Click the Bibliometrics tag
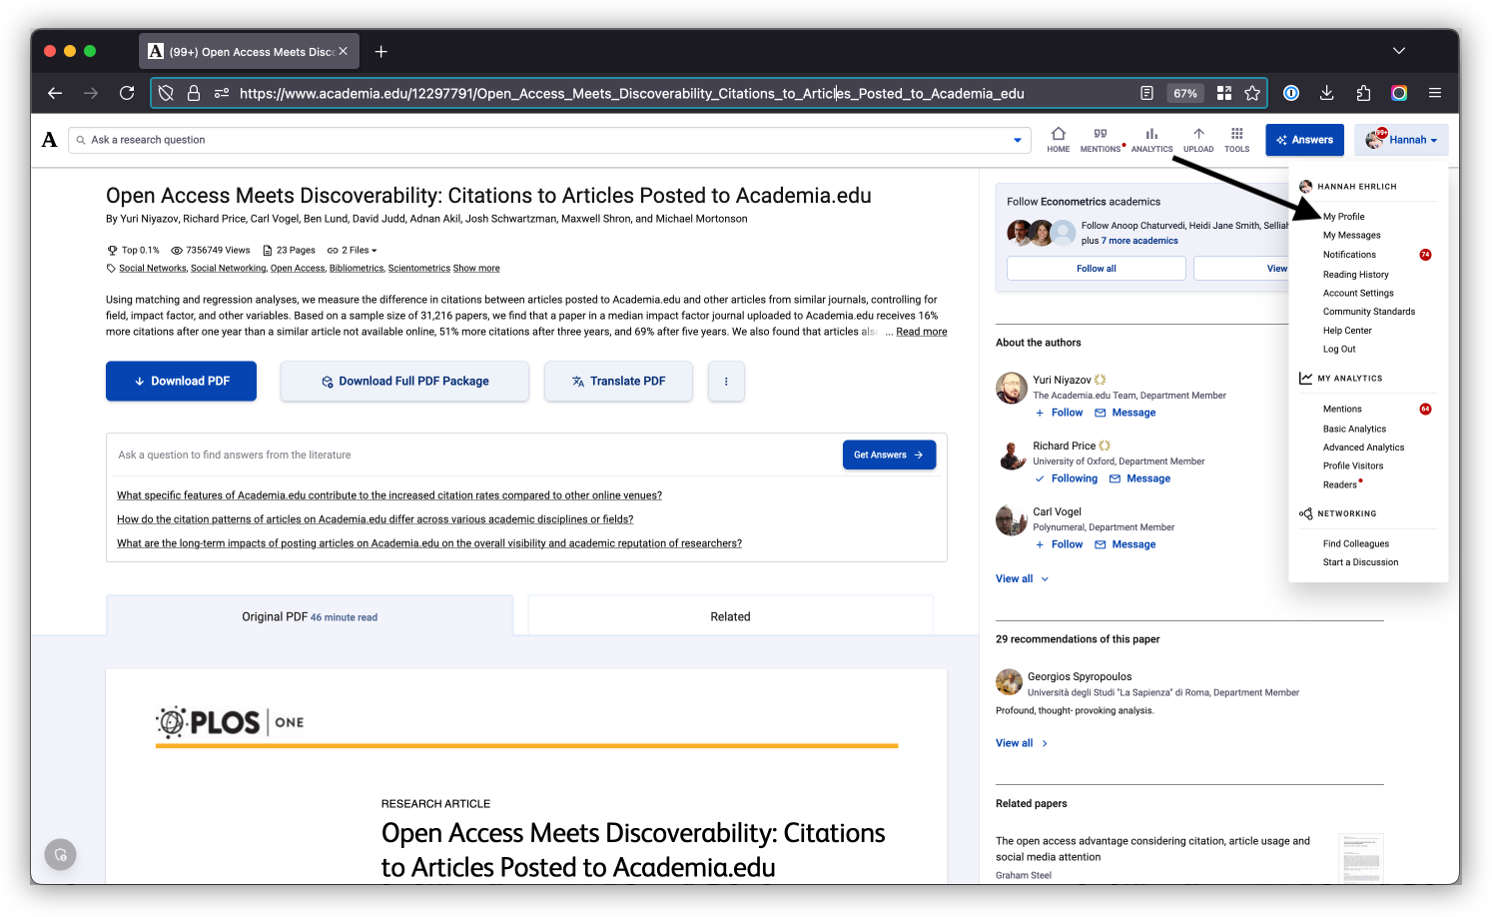The image size is (1492, 917). (357, 269)
